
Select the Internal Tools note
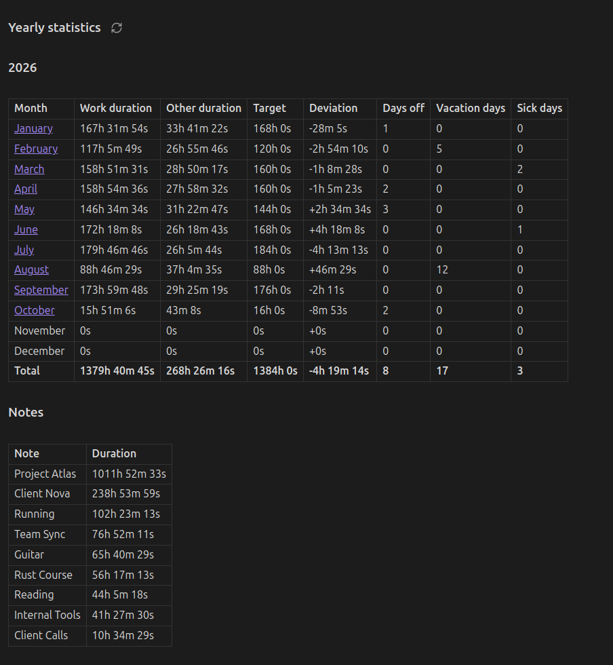coord(47,615)
